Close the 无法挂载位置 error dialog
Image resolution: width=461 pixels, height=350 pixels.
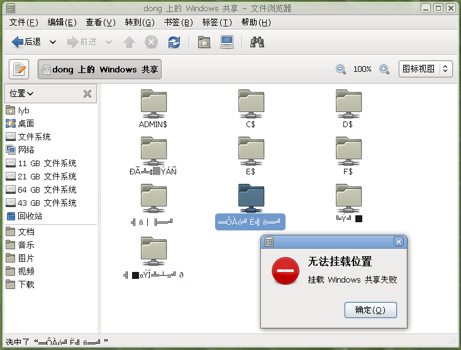[x=398, y=242]
